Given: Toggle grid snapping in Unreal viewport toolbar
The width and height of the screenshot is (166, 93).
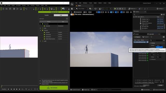Looking at the screenshot, I should click(x=111, y=12).
